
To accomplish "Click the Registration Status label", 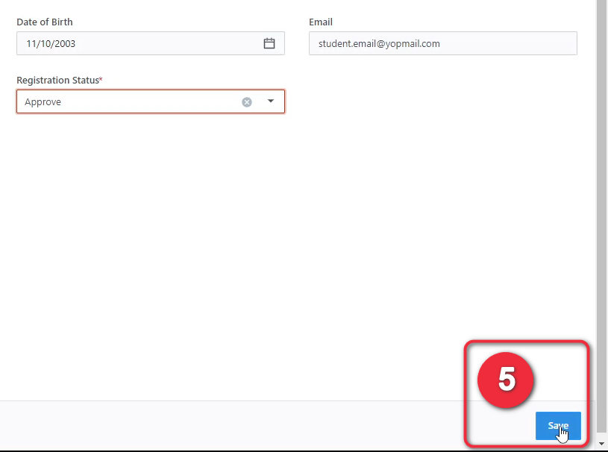I will coord(57,80).
